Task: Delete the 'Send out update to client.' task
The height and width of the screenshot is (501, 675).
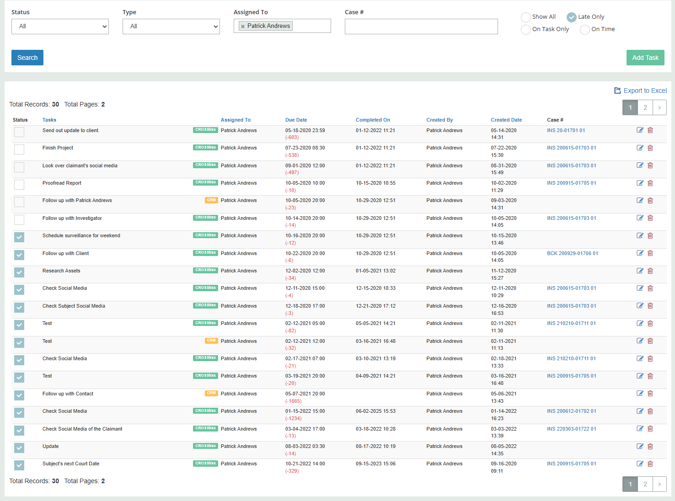Action: 650,130
